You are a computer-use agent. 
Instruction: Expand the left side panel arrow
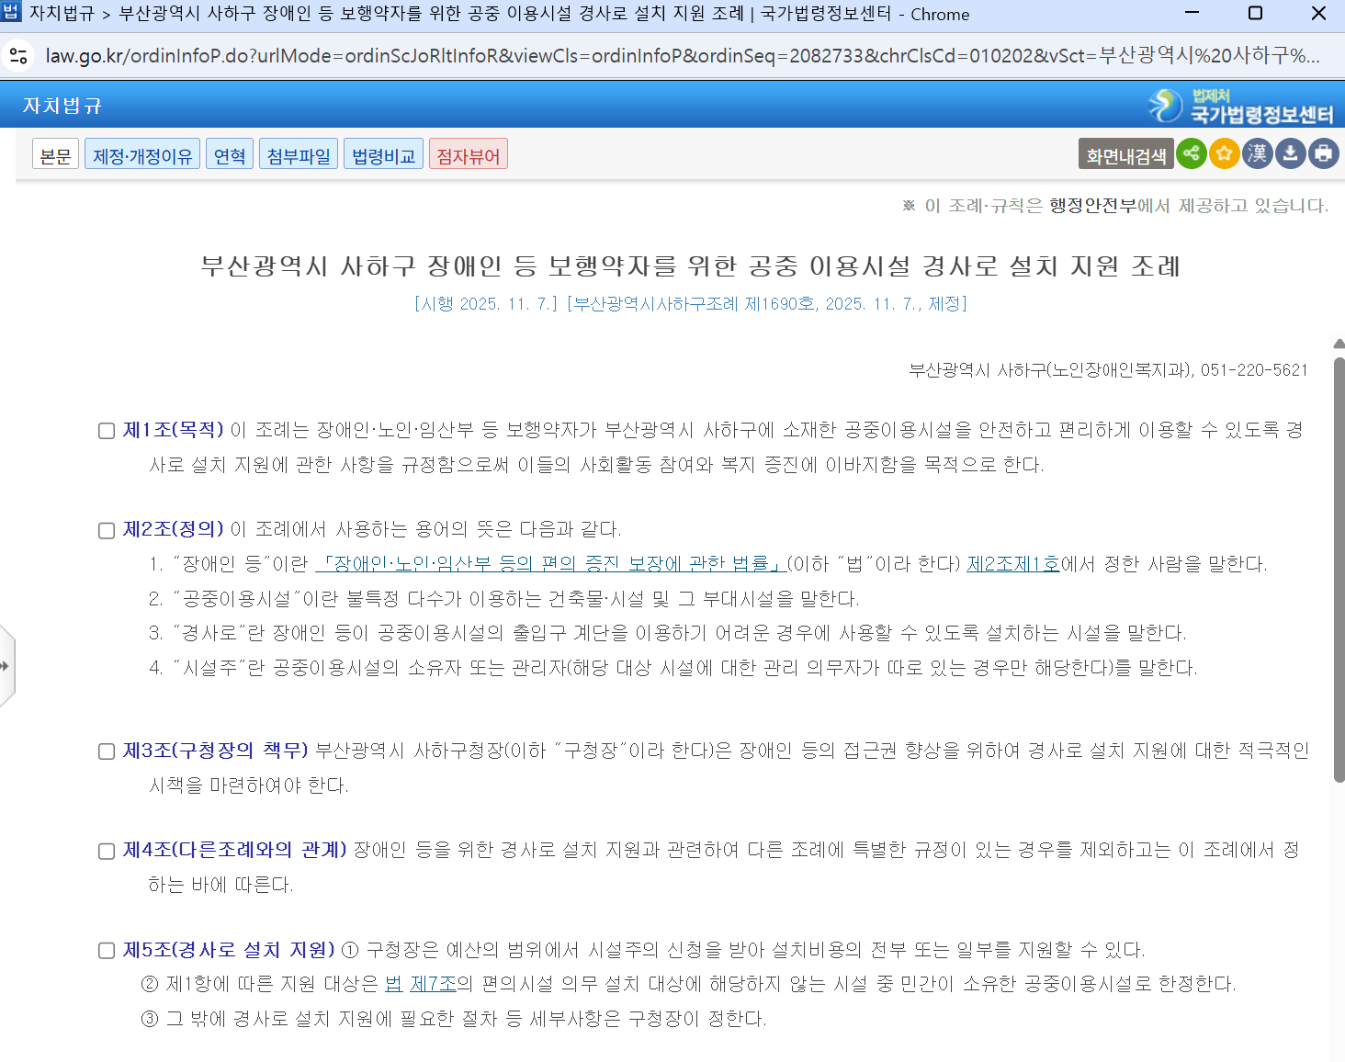(6, 666)
